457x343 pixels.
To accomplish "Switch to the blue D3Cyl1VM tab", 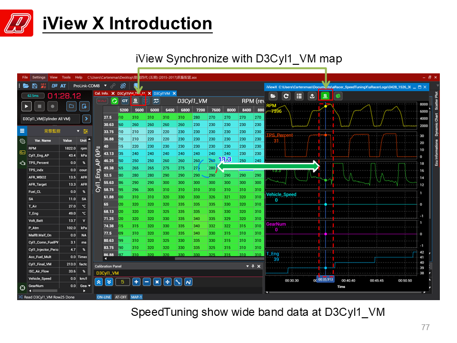I will point(162,93).
